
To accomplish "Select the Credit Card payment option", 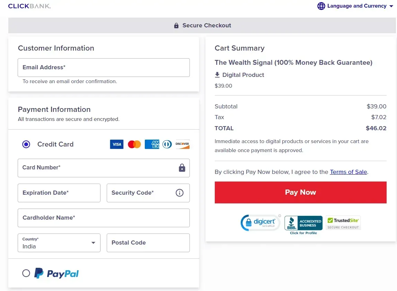I will (x=26, y=144).
